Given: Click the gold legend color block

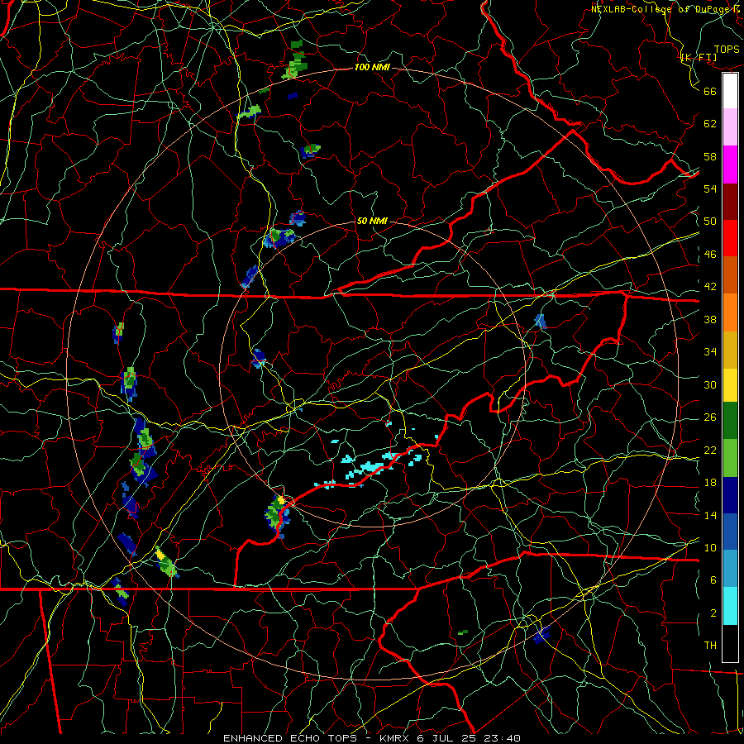Looking at the screenshot, I should coord(730,350).
